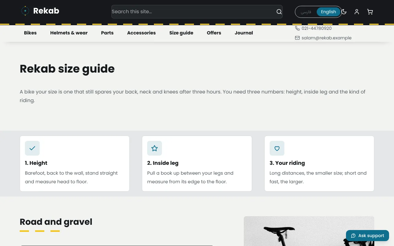The height and width of the screenshot is (246, 394).
Task: Open the Helmets & wear menu
Action: pyautogui.click(x=69, y=33)
